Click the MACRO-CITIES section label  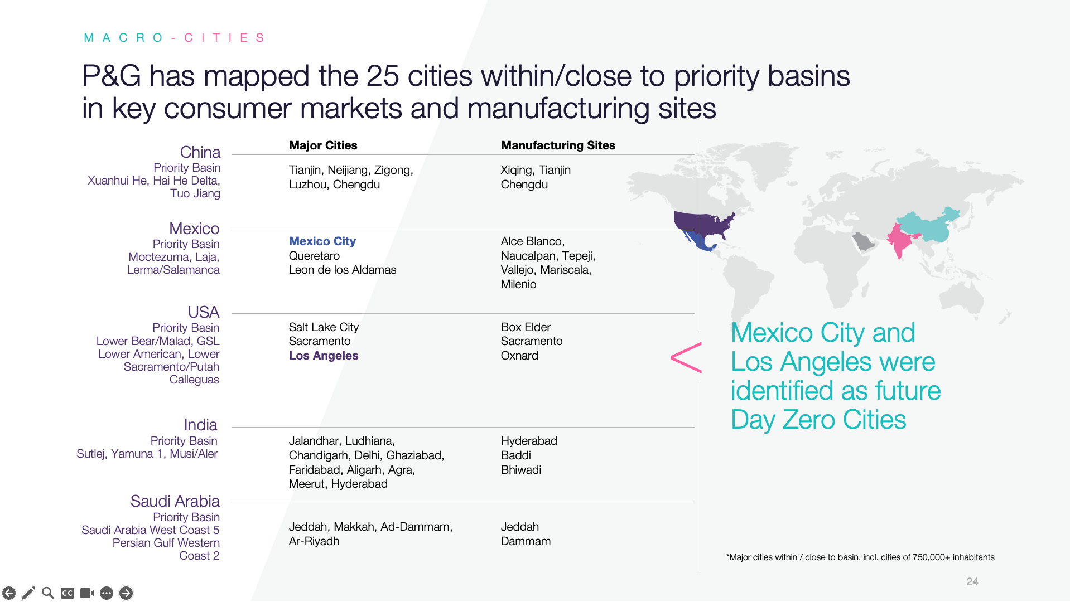click(175, 38)
